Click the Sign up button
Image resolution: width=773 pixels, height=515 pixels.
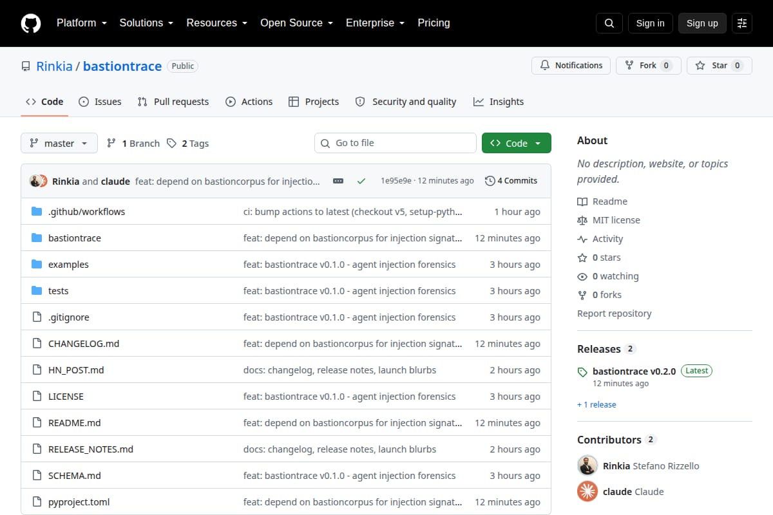[702, 23]
